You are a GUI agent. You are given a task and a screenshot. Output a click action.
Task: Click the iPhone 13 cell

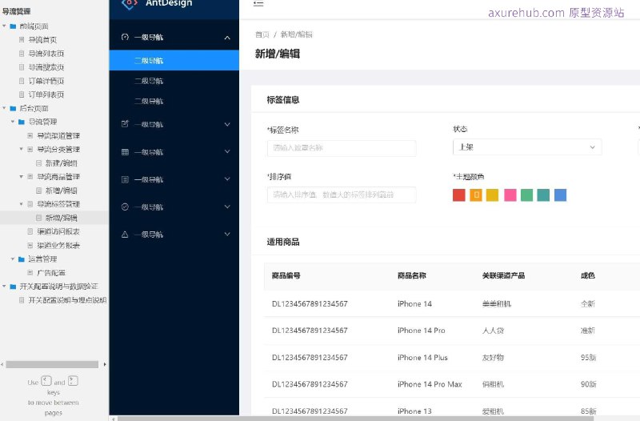click(x=414, y=411)
